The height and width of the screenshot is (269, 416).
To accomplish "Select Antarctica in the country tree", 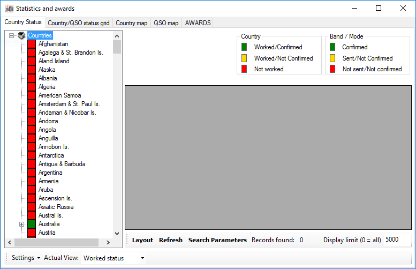I will tap(51, 155).
